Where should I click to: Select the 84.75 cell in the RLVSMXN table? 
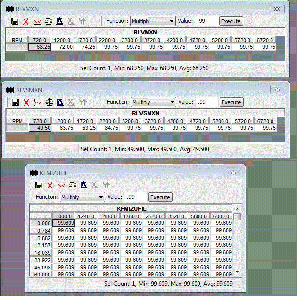point(108,128)
